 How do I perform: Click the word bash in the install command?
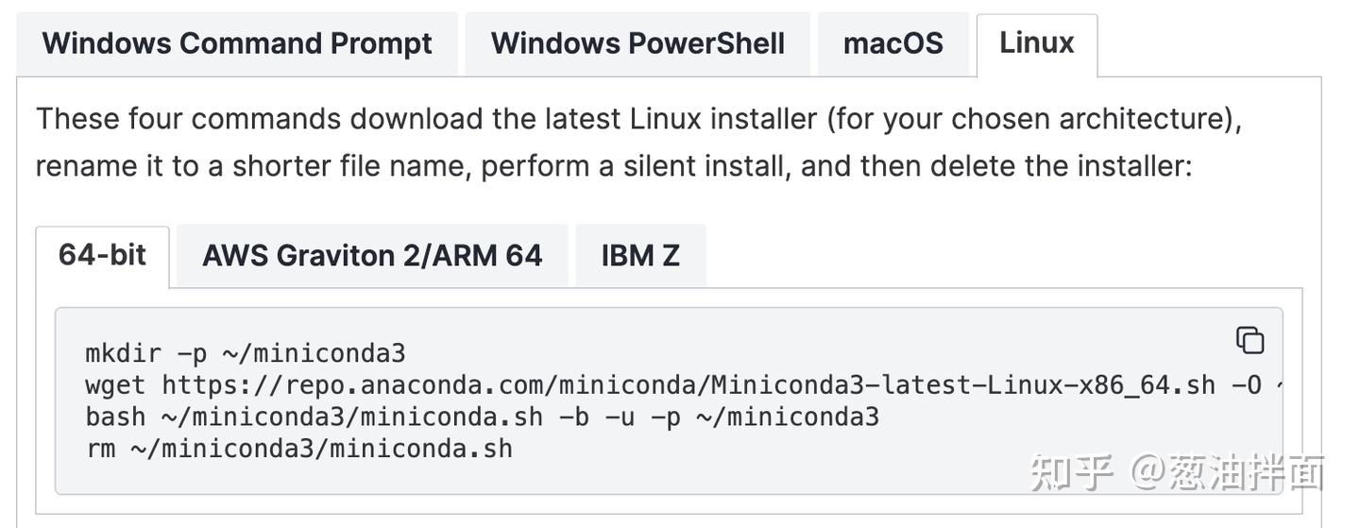click(115, 417)
